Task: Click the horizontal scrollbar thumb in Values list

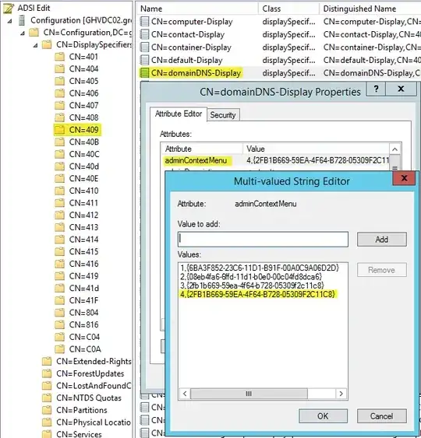Action: point(249,394)
